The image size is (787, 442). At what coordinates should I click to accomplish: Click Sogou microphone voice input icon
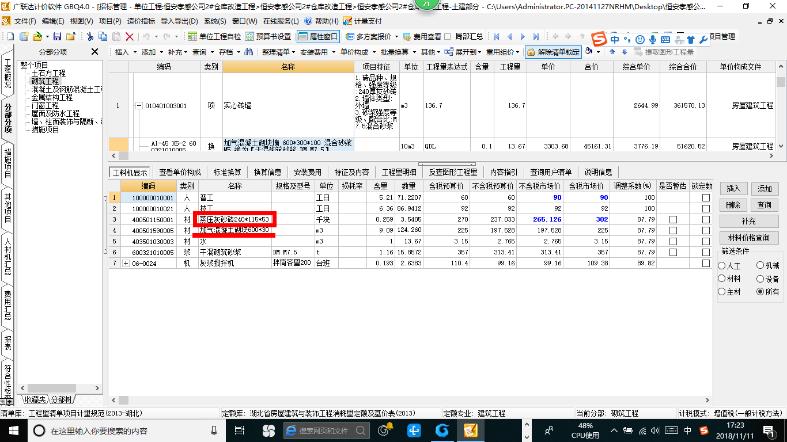coord(653,40)
